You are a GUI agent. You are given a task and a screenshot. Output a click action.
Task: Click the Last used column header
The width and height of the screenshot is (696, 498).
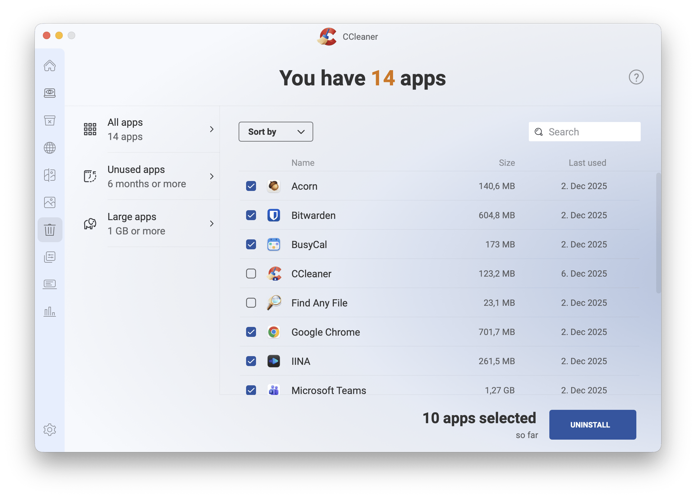(x=587, y=163)
